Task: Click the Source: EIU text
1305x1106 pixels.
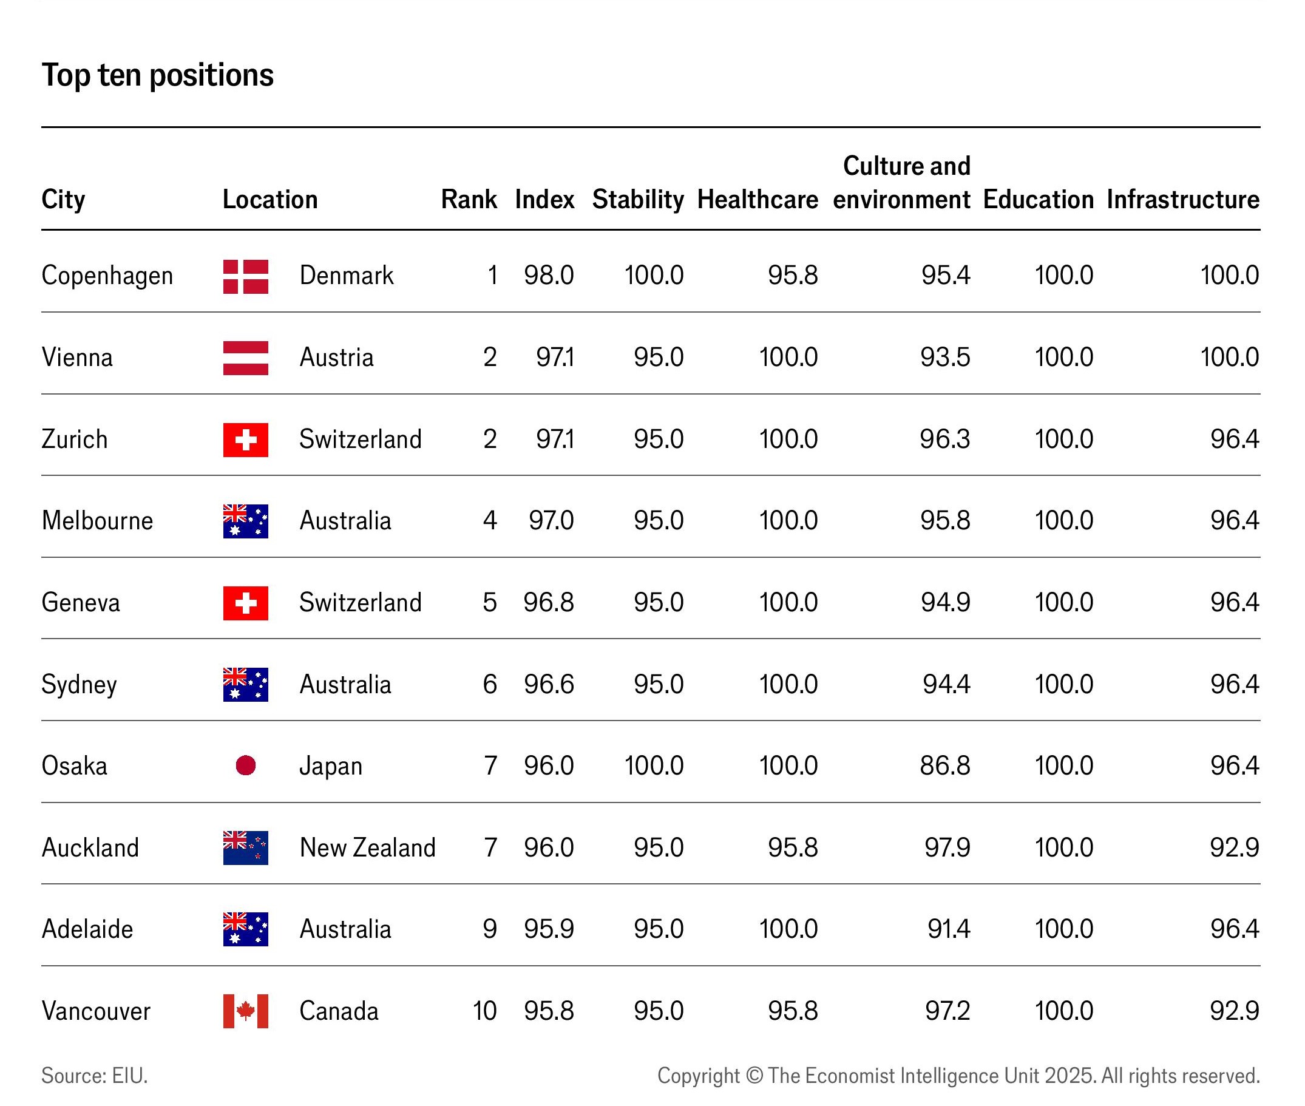Action: [x=95, y=1076]
